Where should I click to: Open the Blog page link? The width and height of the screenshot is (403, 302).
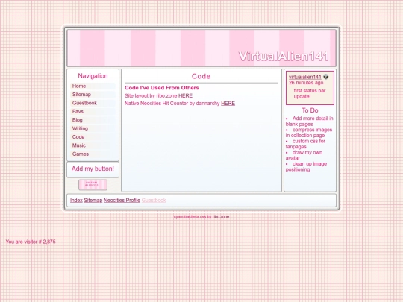click(x=93, y=120)
